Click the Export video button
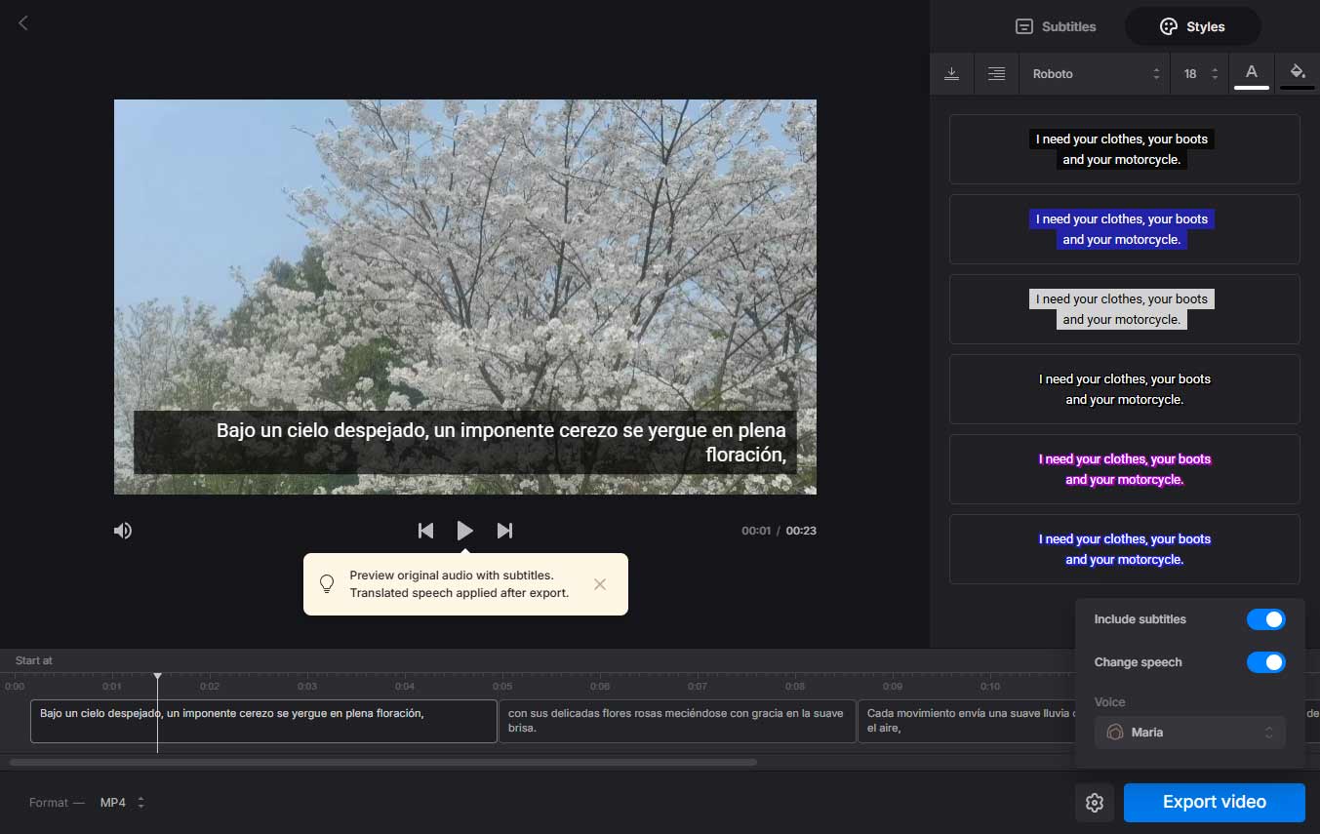Viewport: 1320px width, 834px height. (x=1214, y=802)
